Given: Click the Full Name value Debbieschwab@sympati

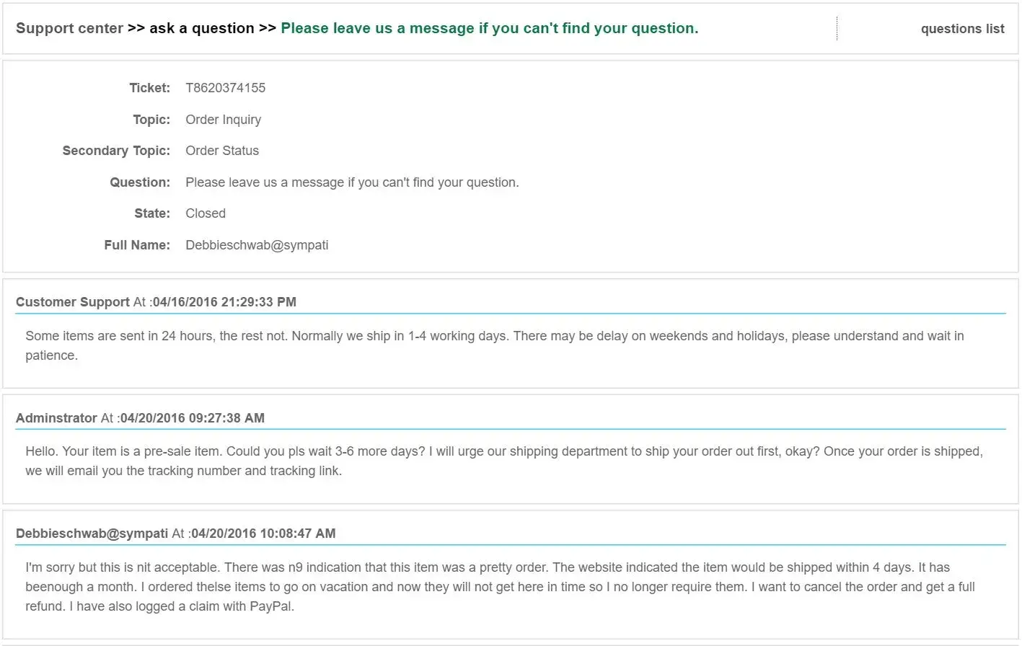Looking at the screenshot, I should [257, 245].
